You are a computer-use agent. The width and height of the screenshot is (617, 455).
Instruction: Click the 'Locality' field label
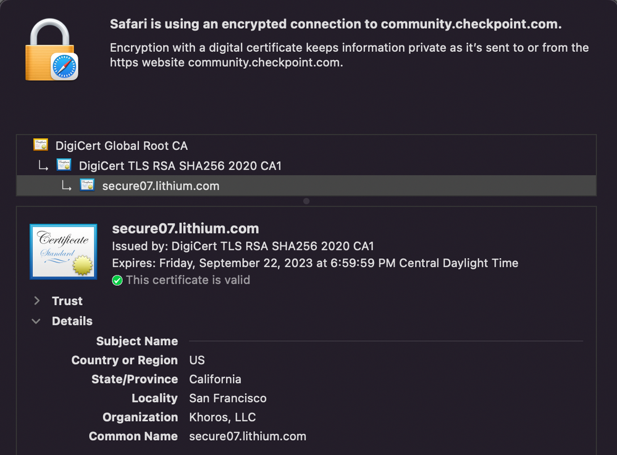coord(154,398)
